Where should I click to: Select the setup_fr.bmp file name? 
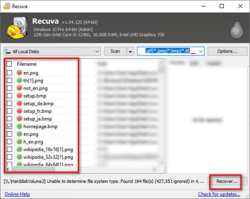37,111
